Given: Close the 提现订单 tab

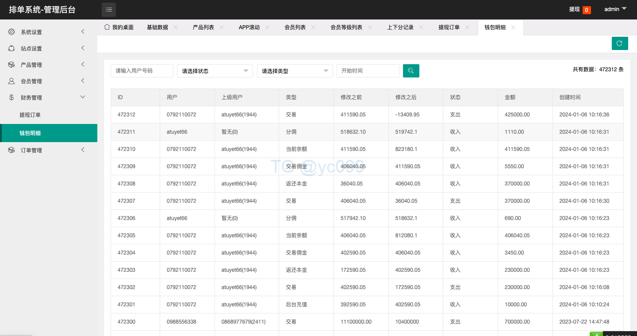Looking at the screenshot, I should (467, 27).
